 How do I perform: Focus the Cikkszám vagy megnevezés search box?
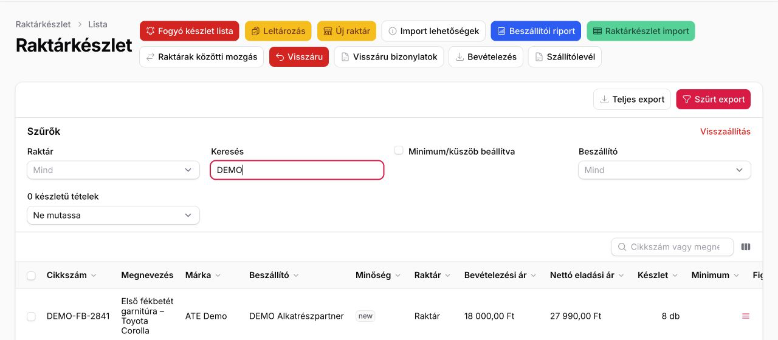click(x=672, y=247)
